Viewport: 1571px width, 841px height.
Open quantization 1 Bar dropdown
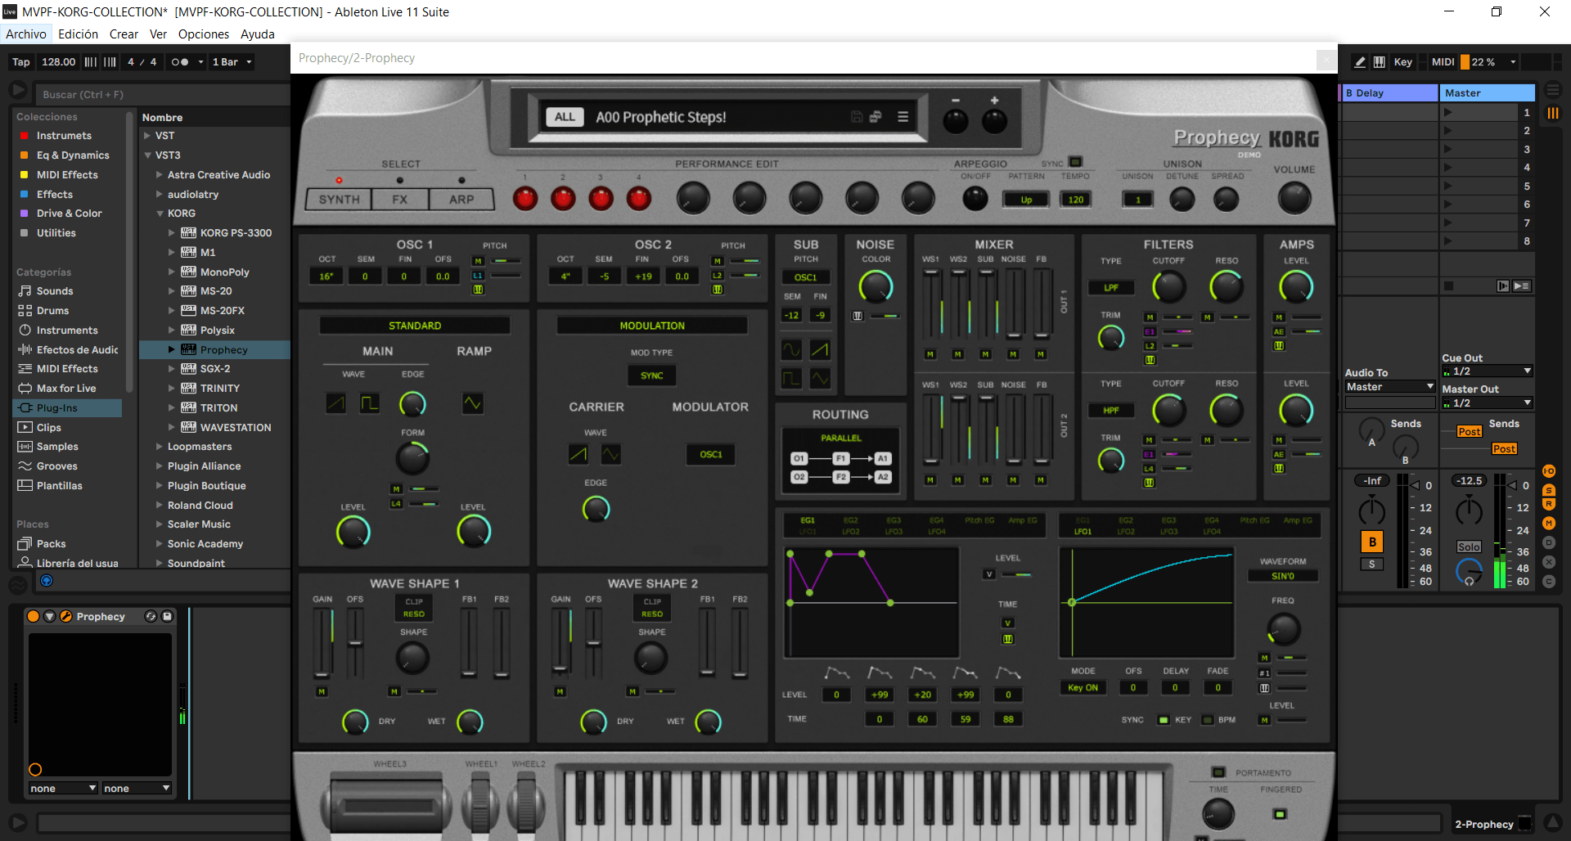coord(232,61)
